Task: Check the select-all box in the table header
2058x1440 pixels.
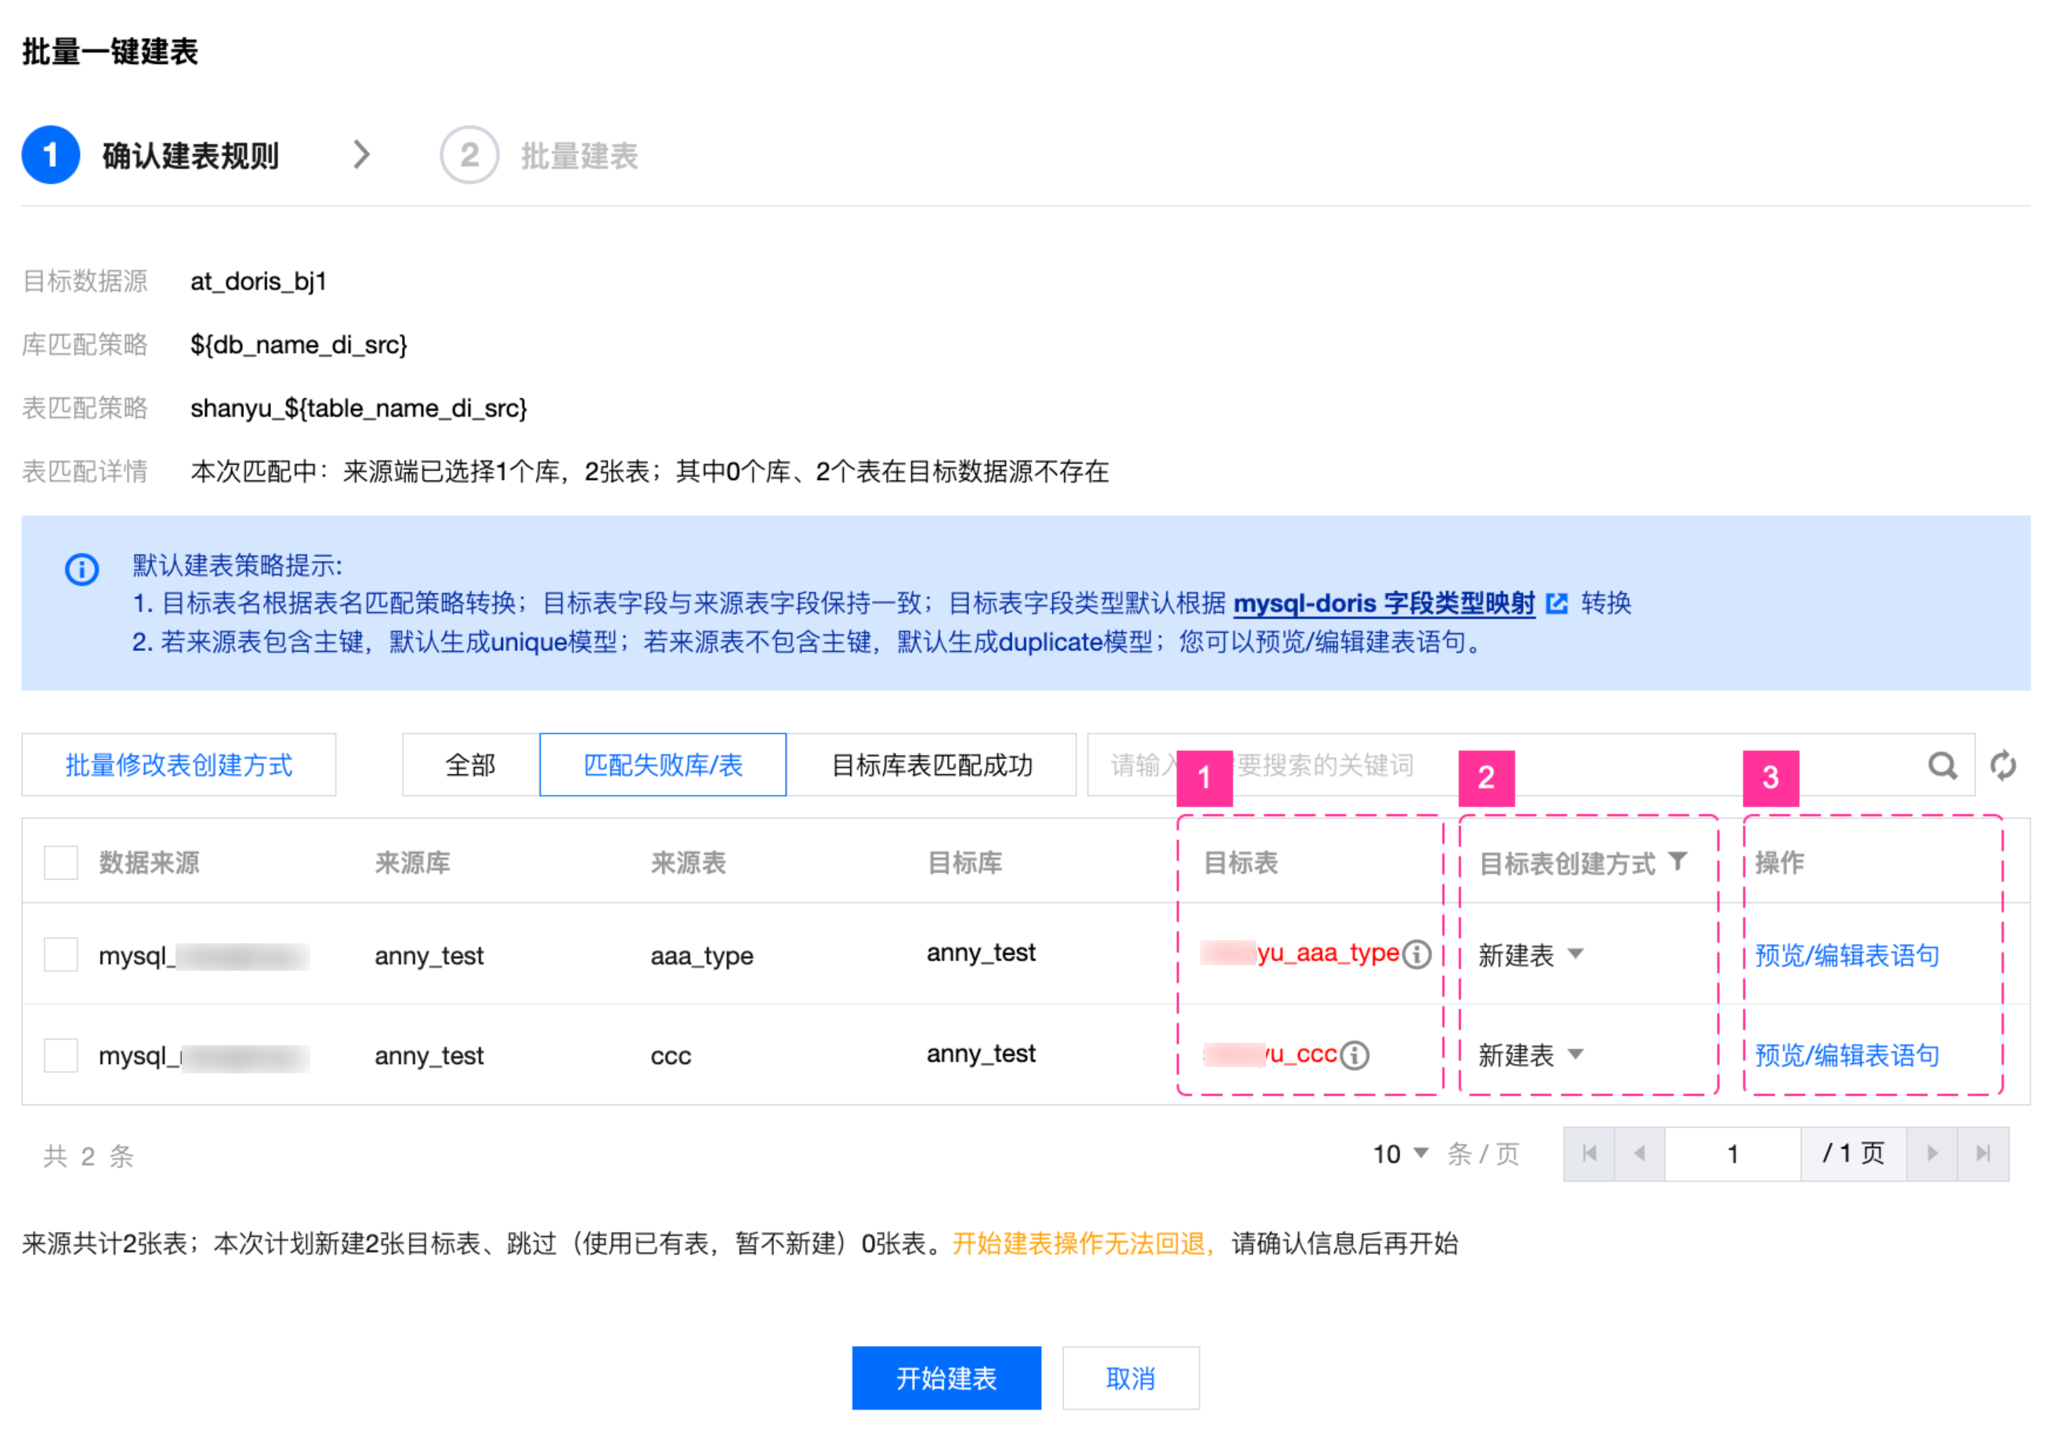Action: coord(61,863)
